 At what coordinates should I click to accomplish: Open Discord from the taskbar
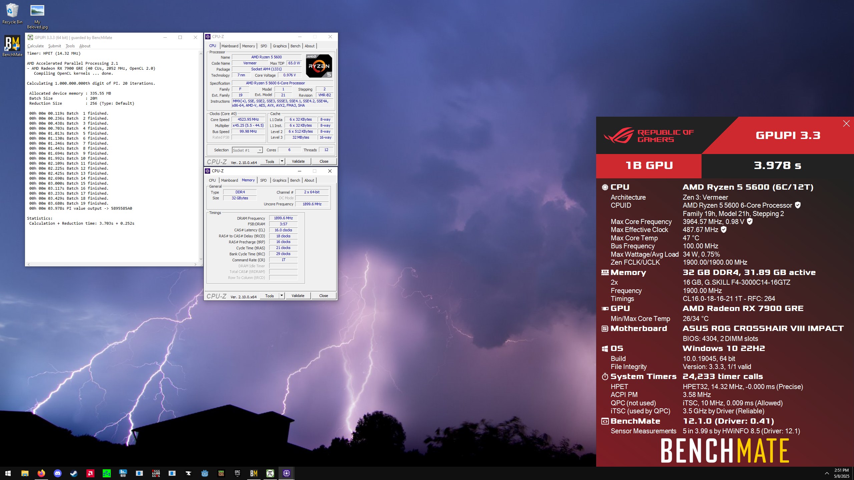coord(57,473)
